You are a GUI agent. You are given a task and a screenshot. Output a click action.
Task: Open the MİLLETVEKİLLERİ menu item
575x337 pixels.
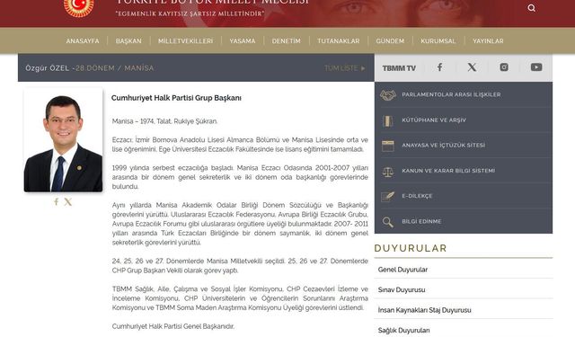[x=185, y=41]
